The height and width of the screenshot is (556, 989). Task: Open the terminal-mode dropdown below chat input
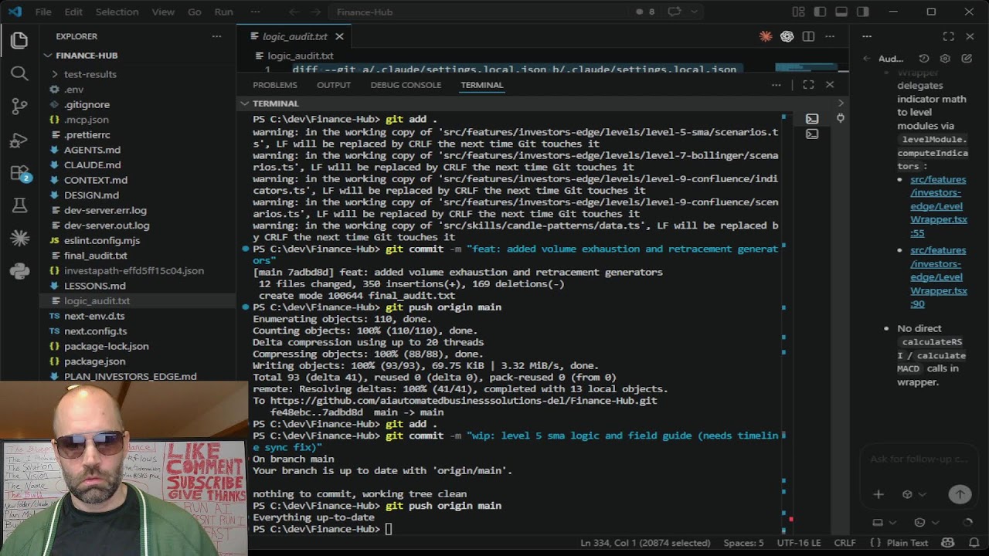point(926,523)
